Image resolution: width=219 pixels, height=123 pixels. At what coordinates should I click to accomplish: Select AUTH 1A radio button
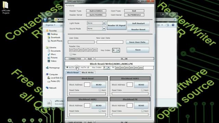(67, 67)
